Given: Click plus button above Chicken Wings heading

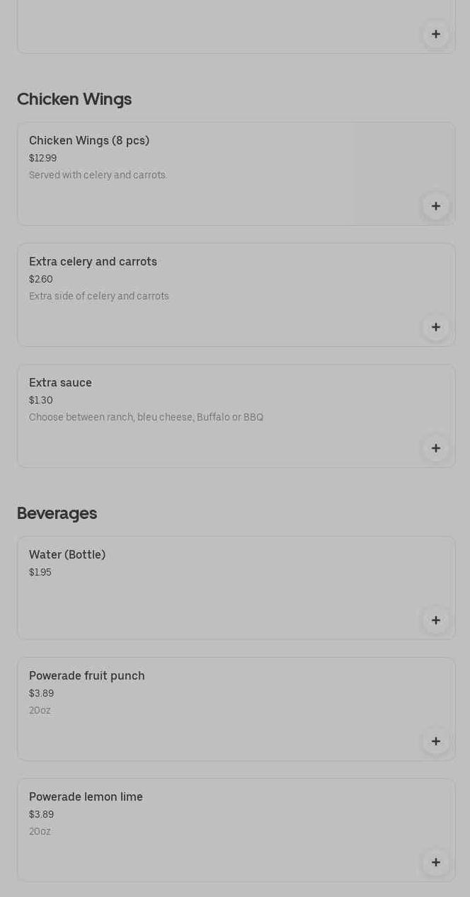Looking at the screenshot, I should pyautogui.click(x=436, y=34).
